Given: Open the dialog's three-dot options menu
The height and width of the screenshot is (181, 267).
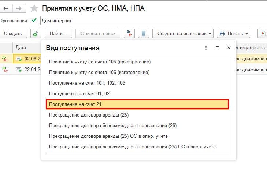Looking at the screenshot, I should click(x=206, y=48).
